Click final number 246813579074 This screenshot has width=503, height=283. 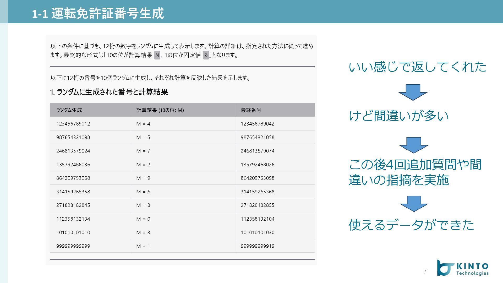[x=258, y=151]
